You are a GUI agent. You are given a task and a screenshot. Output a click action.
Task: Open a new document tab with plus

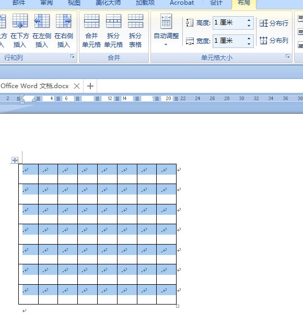pyautogui.click(x=90, y=86)
